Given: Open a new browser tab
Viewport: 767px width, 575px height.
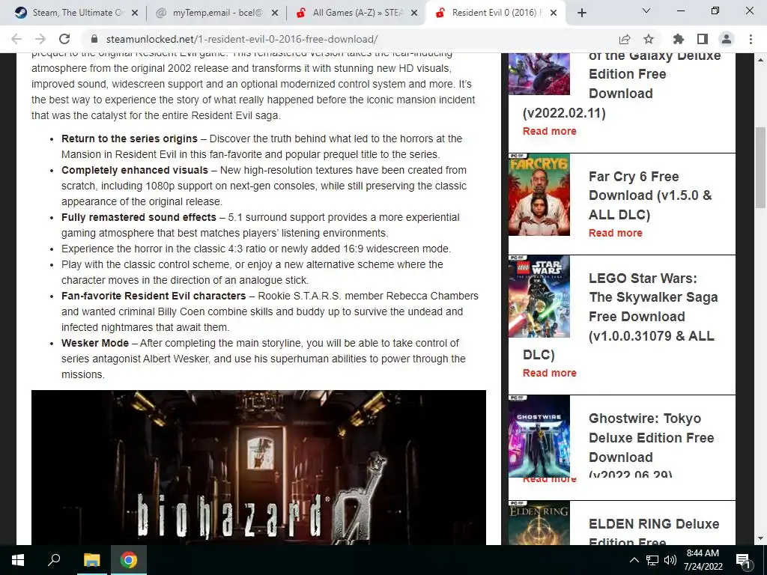Looking at the screenshot, I should (581, 13).
